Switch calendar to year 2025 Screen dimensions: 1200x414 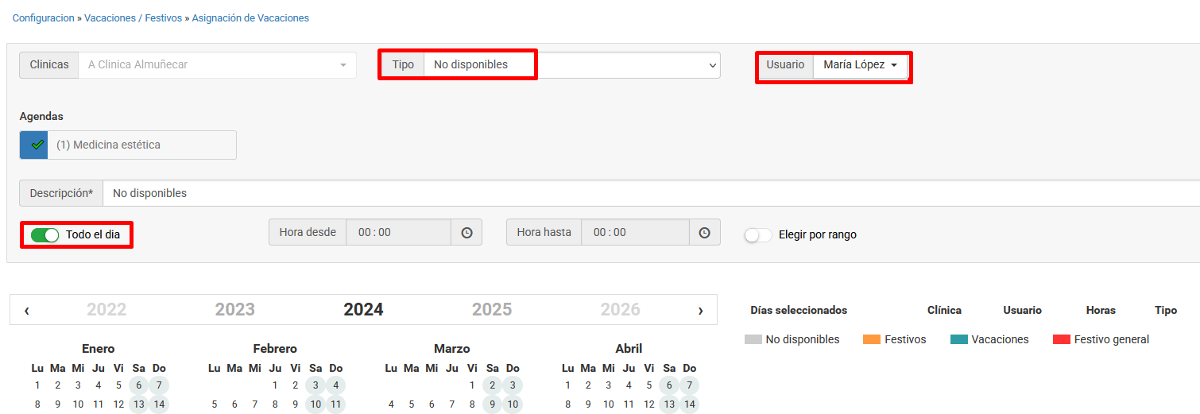click(x=492, y=310)
